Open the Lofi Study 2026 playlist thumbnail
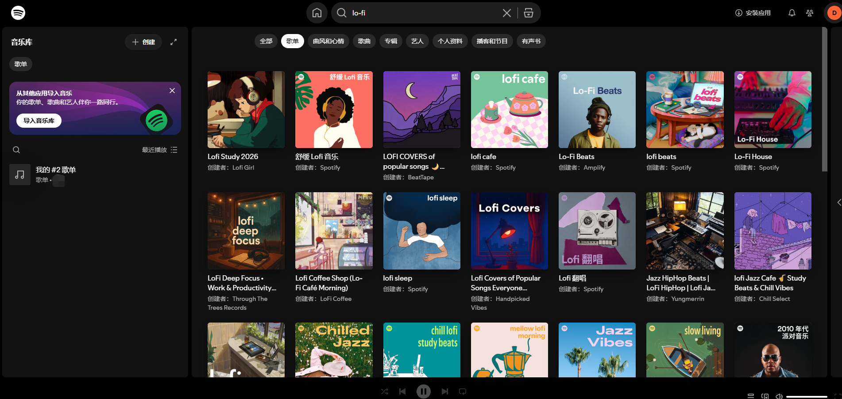This screenshot has height=399, width=842. coord(246,109)
